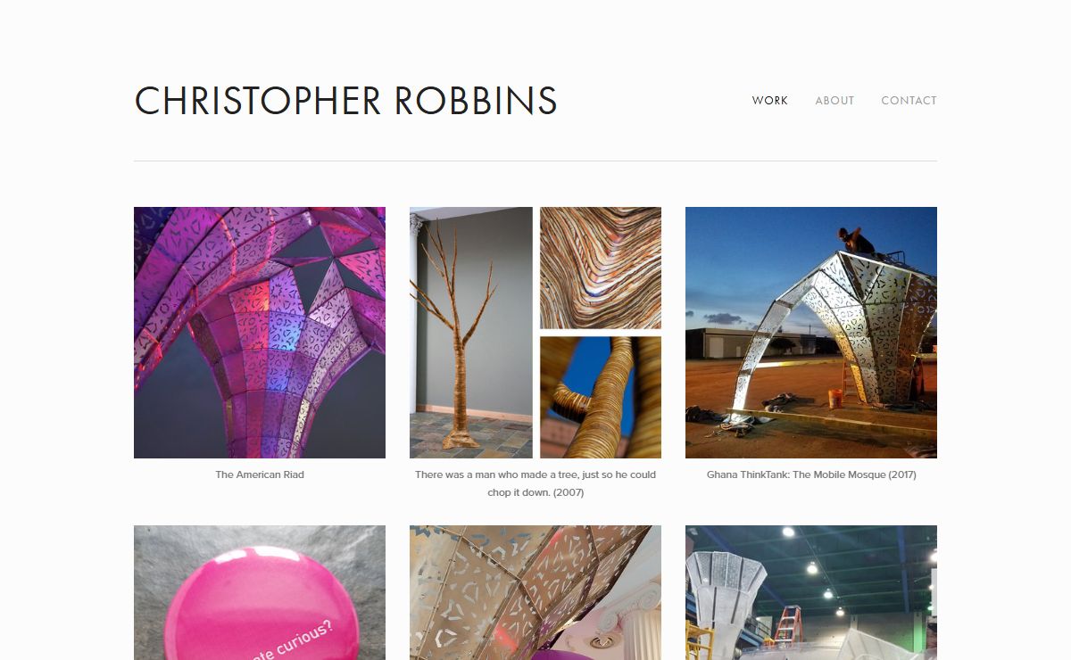Open the purple American Riad thumbnail
The height and width of the screenshot is (660, 1071).
pos(260,333)
